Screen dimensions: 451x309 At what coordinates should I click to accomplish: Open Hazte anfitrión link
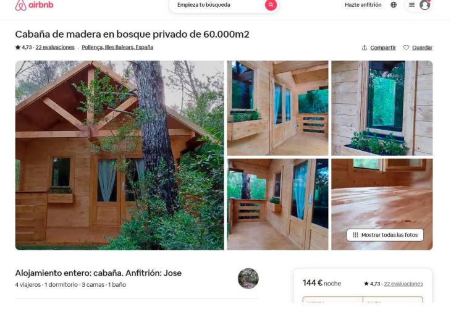pos(363,5)
